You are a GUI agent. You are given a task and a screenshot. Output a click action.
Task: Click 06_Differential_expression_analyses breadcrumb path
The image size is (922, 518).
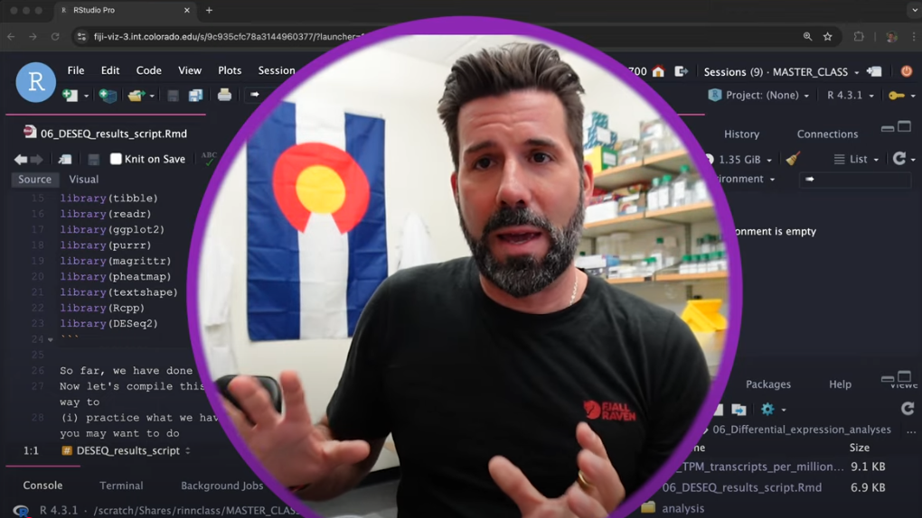click(x=802, y=430)
